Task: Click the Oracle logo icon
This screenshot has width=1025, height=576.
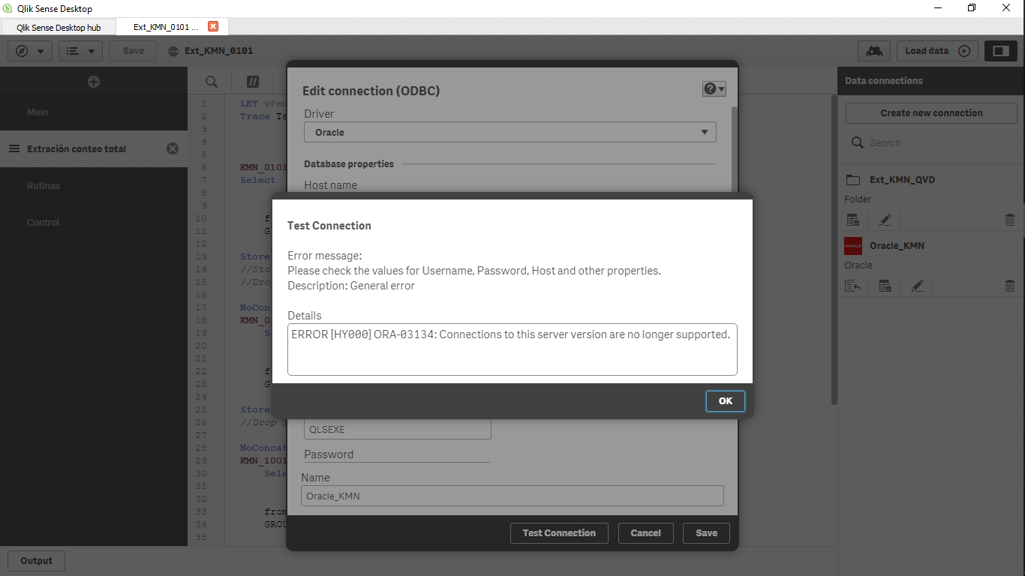Action: pos(853,245)
